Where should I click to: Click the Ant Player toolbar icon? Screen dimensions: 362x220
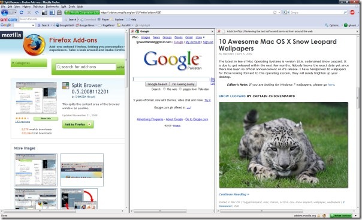click(x=103, y=20)
